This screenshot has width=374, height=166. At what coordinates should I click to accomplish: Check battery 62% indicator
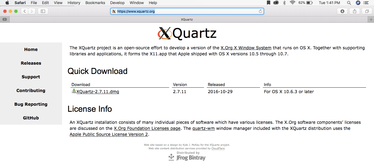coord(306,3)
